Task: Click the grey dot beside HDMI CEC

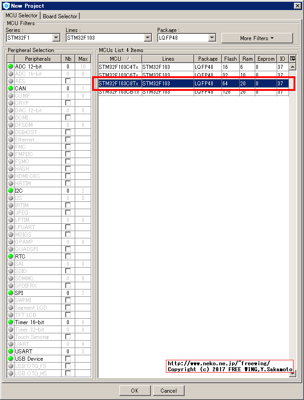Action: coord(10,176)
